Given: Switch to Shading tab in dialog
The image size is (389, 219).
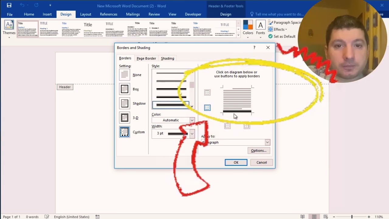Looking at the screenshot, I should click(x=167, y=58).
